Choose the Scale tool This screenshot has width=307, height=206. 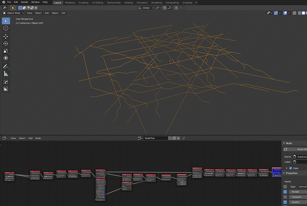coord(6,51)
